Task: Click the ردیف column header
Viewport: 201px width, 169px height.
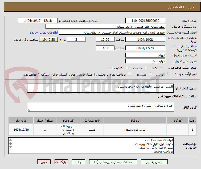Action: [x=192, y=121]
